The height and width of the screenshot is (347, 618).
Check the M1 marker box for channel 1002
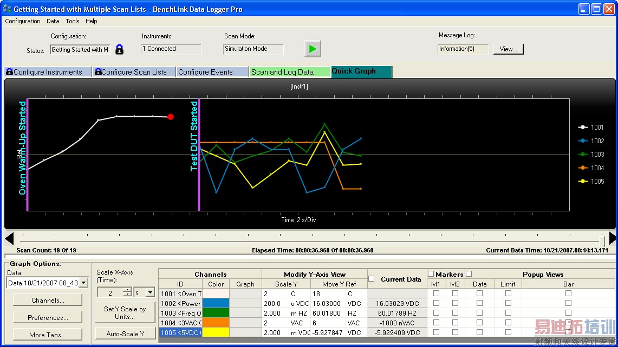[436, 303]
